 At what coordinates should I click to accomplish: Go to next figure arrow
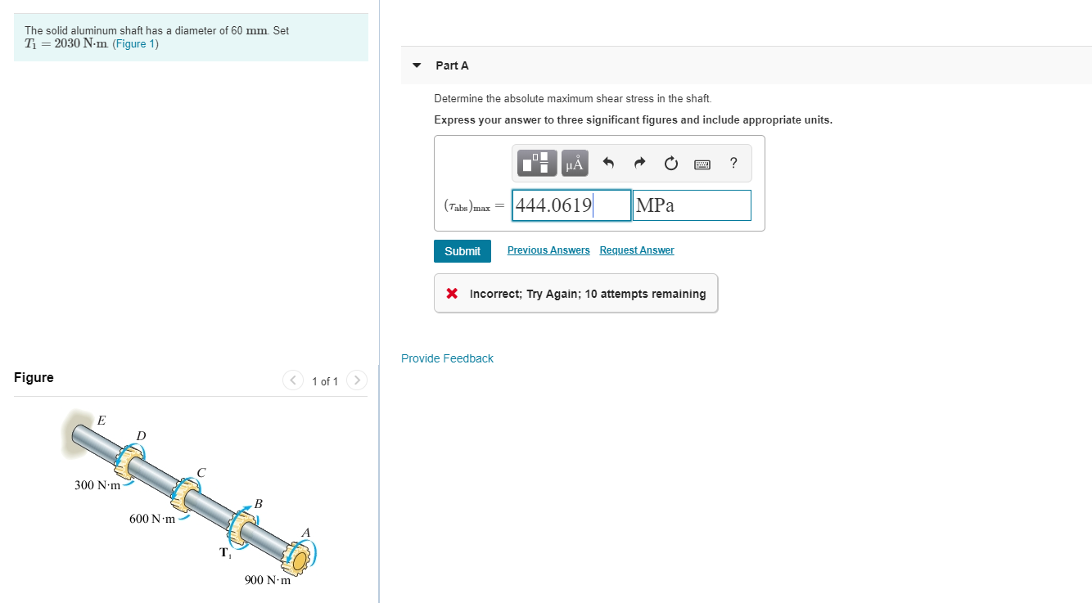[x=357, y=380]
